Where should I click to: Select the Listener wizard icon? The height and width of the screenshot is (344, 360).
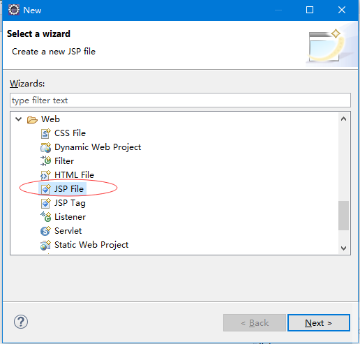tap(45, 217)
